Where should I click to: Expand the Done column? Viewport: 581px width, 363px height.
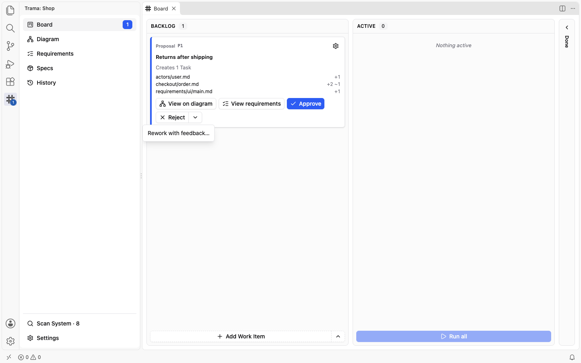point(567,27)
